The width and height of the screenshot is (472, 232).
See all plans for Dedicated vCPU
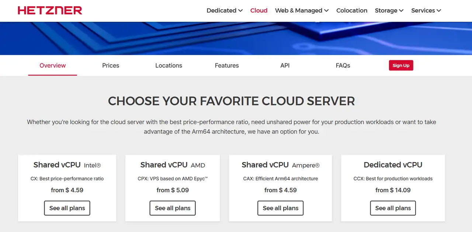[393, 208]
